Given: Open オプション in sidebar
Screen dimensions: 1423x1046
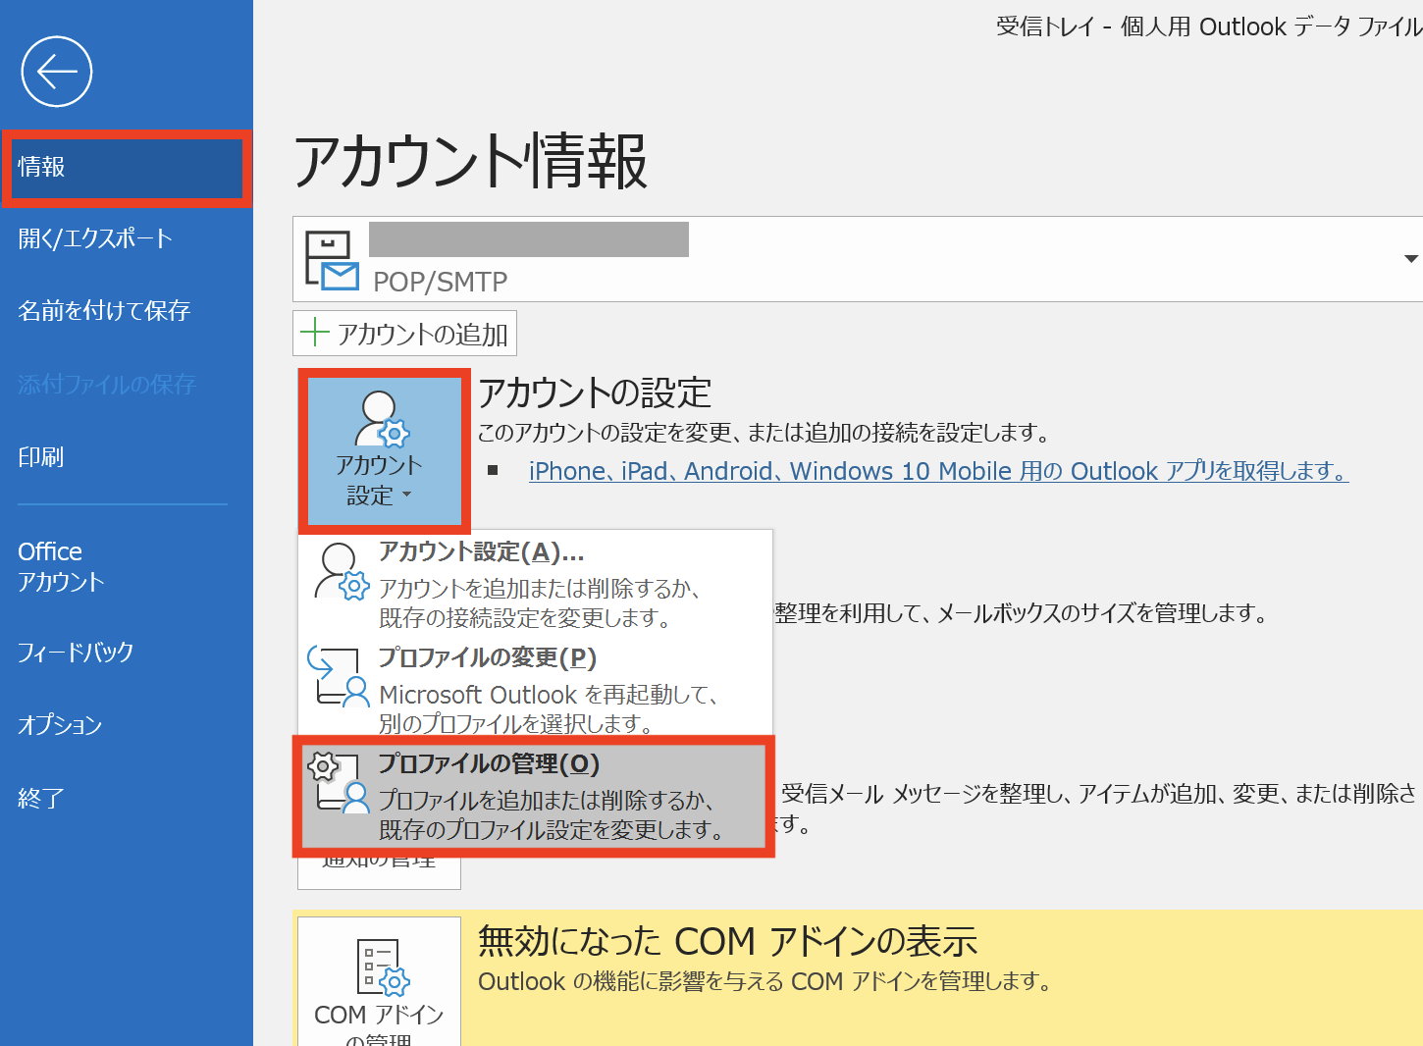Looking at the screenshot, I should 60,725.
